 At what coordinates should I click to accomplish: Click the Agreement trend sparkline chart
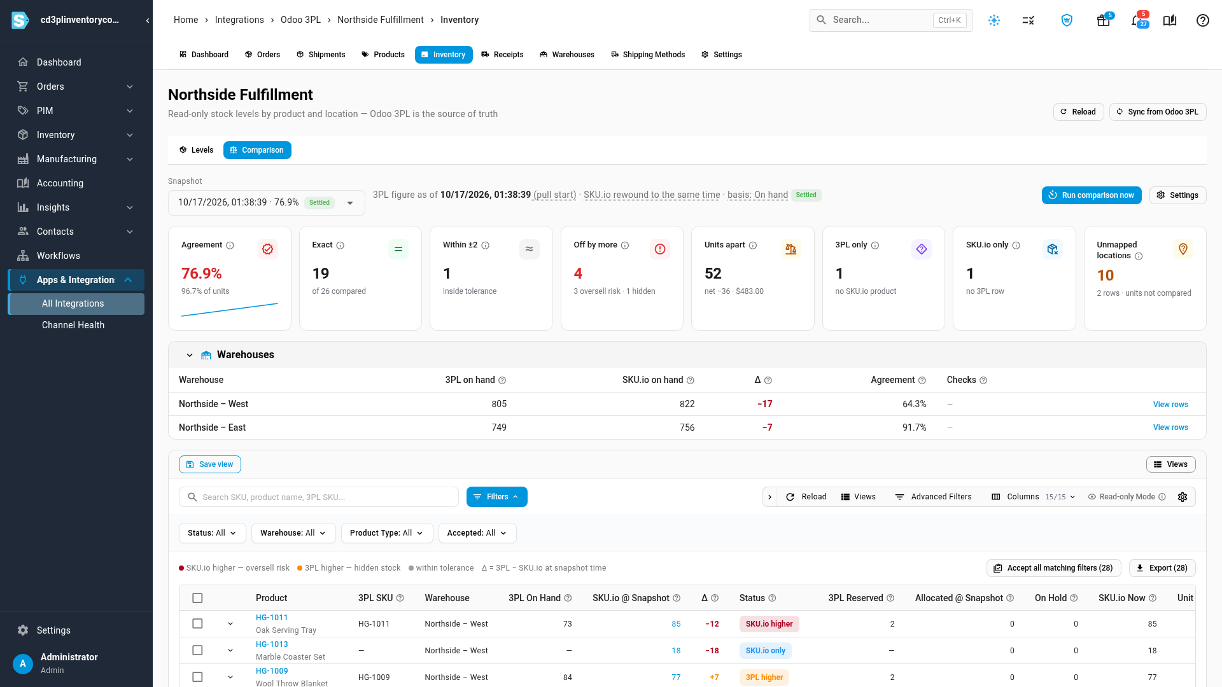[230, 310]
